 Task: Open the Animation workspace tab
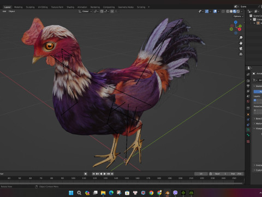(x=82, y=7)
